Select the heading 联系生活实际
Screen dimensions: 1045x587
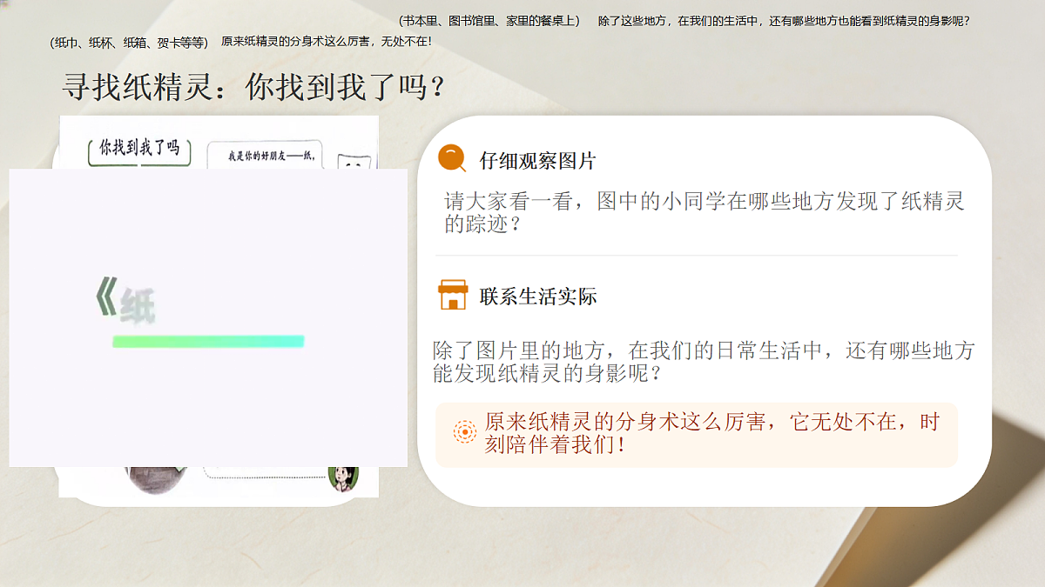pos(537,297)
